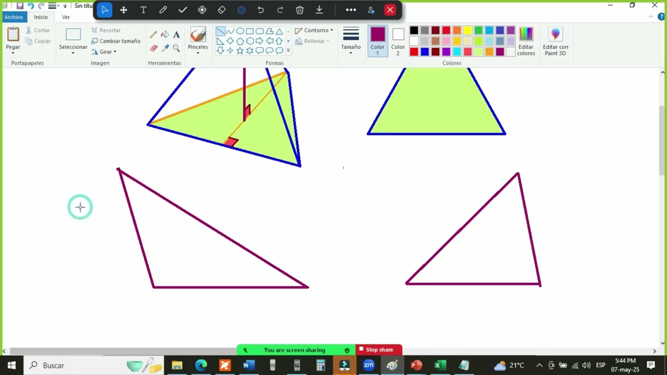This screenshot has width=667, height=375.
Task: Select the text annotation tool
Action: click(x=143, y=10)
